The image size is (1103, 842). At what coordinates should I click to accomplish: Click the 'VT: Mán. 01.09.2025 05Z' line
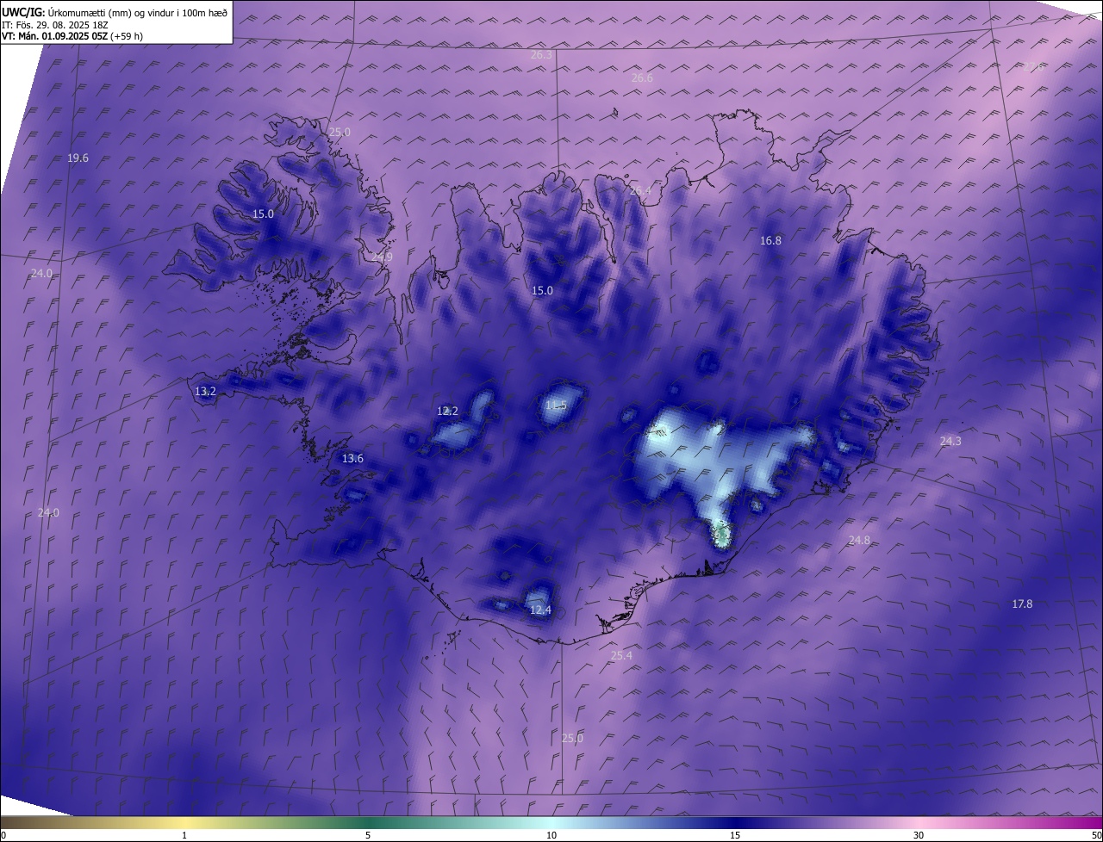72,36
